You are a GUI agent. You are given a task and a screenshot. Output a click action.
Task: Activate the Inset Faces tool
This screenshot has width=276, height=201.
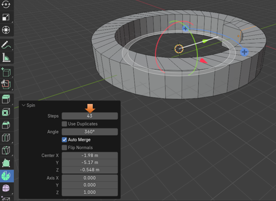(x=7, y=111)
